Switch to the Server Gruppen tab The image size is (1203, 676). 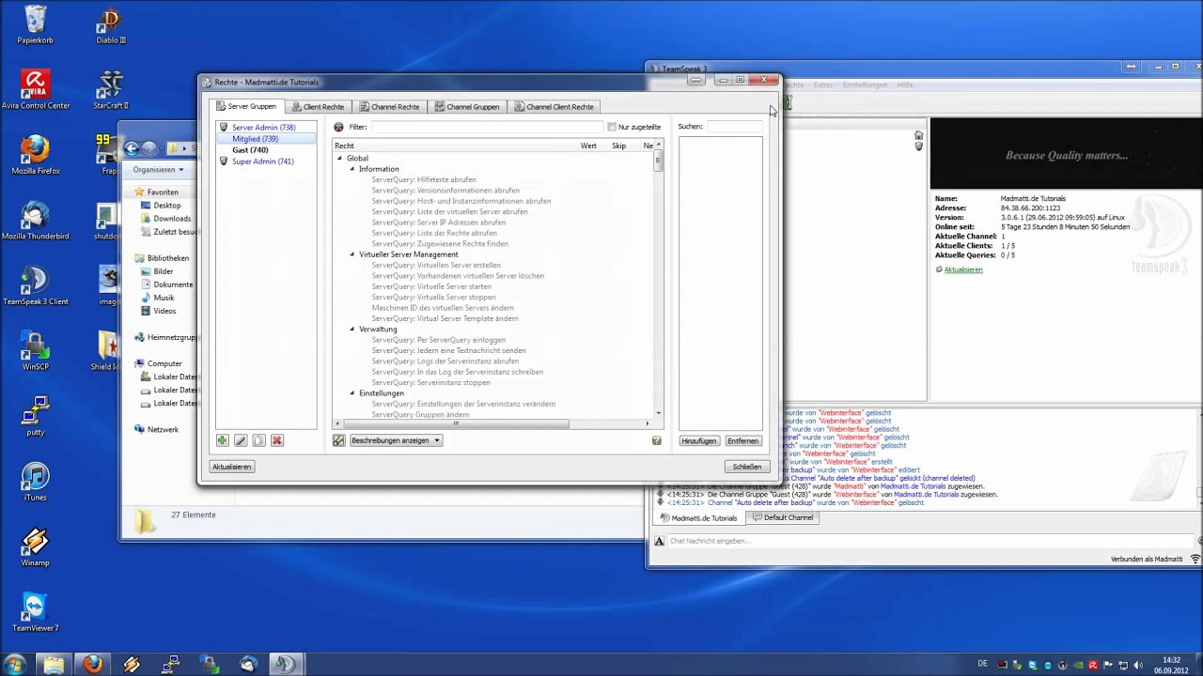(x=246, y=106)
